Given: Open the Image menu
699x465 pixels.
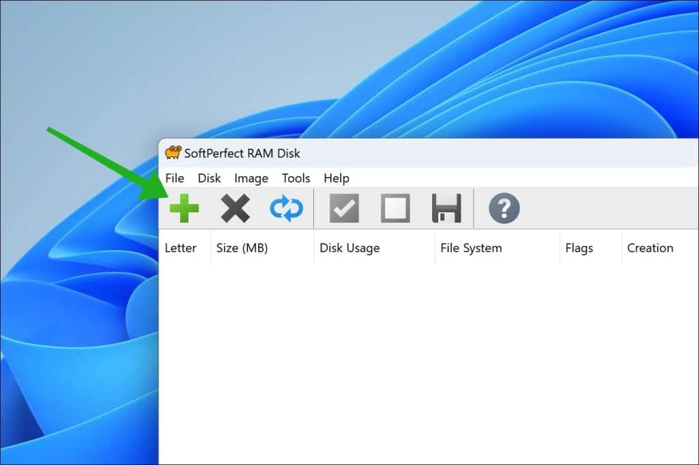Looking at the screenshot, I should click(251, 178).
